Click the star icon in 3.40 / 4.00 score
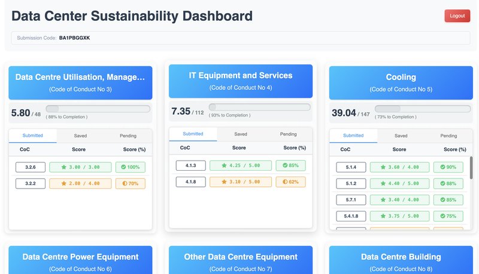Image resolution: width=479 pixels, height=274 pixels. point(383,200)
